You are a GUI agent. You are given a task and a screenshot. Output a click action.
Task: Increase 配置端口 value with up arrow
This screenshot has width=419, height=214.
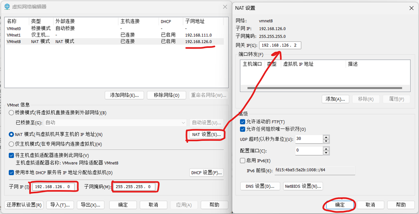click(x=326, y=149)
